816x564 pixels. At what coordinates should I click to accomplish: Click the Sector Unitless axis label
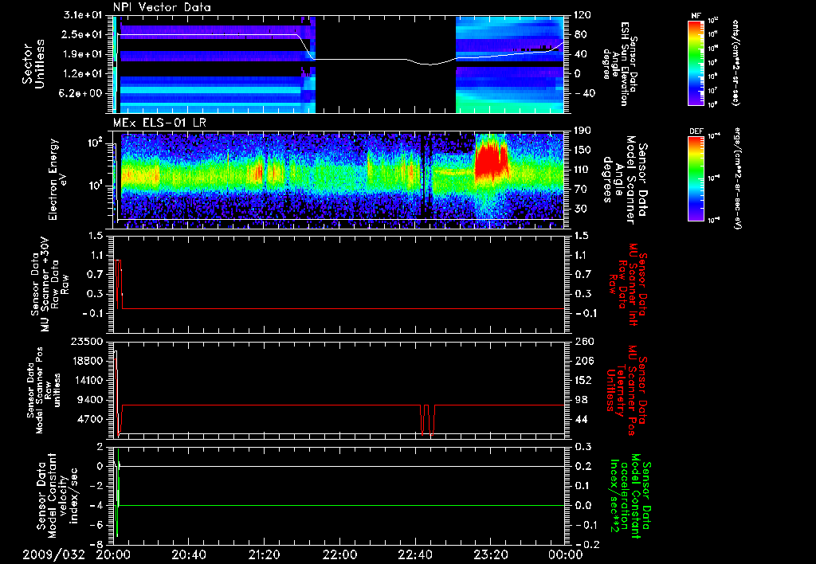33,65
